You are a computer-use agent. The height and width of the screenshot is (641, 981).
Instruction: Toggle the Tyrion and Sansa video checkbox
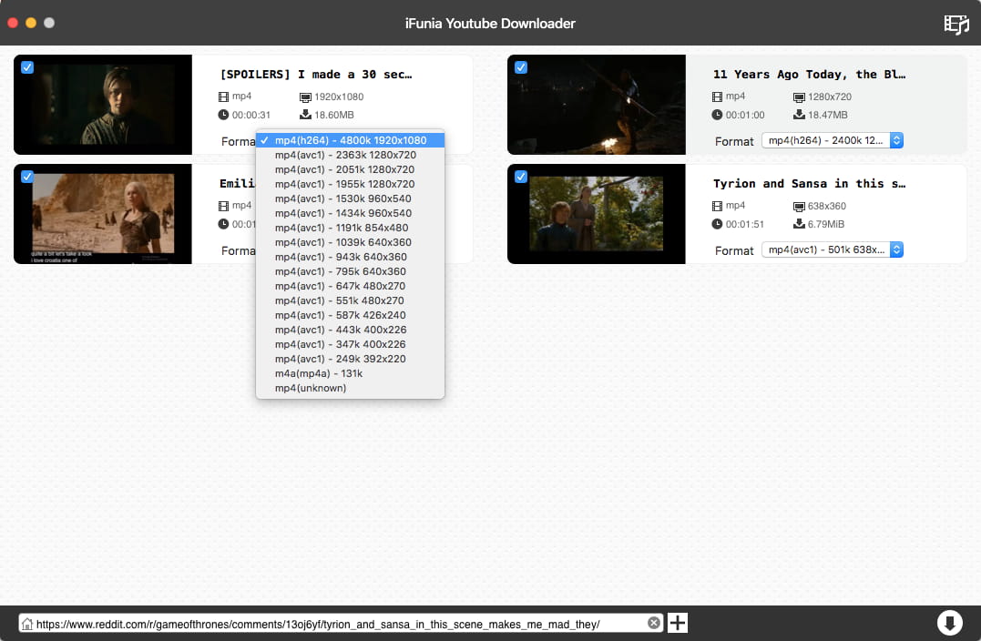point(521,177)
